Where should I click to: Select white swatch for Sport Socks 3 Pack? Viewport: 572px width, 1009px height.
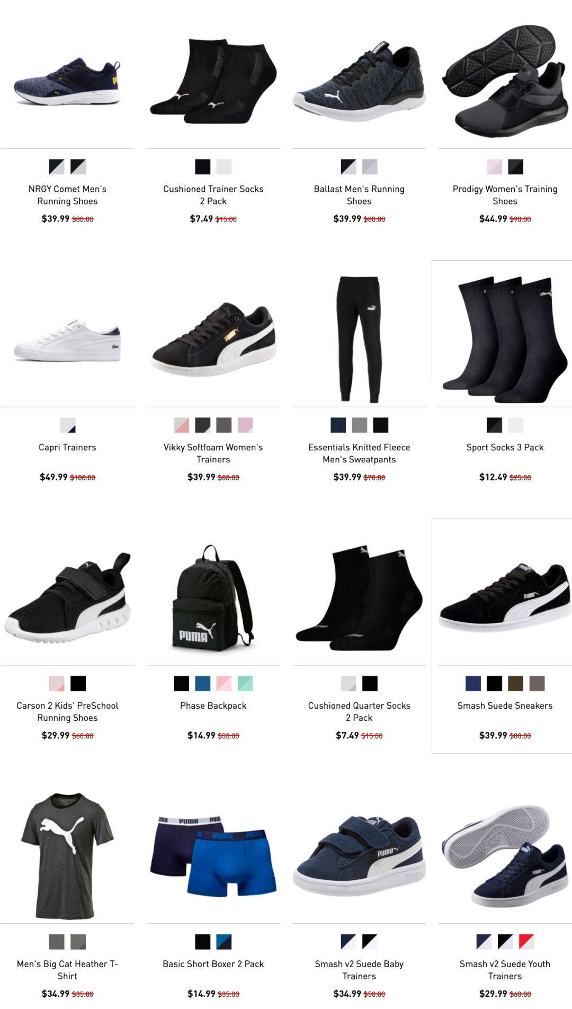[516, 425]
